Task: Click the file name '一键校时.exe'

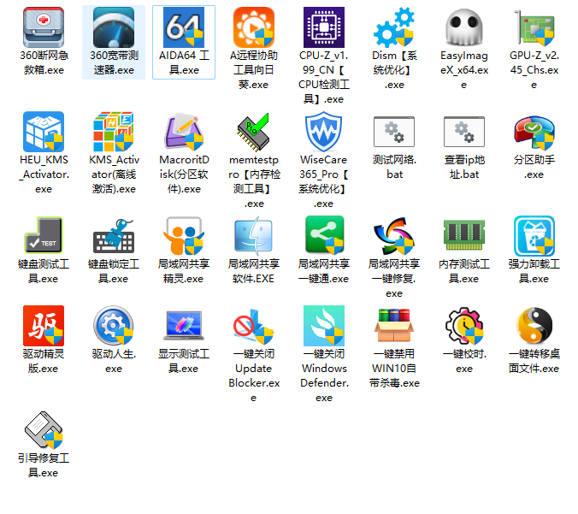Action: tap(463, 361)
